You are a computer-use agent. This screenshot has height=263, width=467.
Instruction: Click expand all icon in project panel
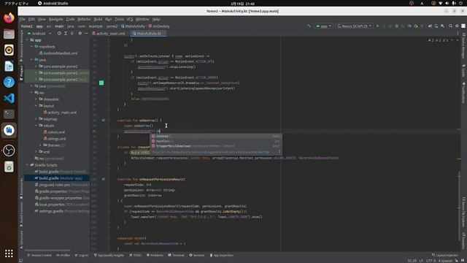coord(66,34)
